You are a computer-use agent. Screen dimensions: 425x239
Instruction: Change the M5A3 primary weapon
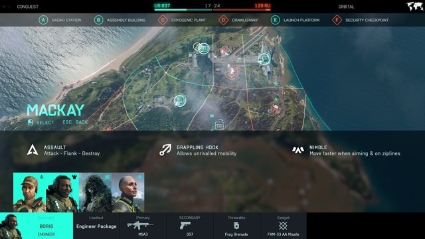click(143, 226)
